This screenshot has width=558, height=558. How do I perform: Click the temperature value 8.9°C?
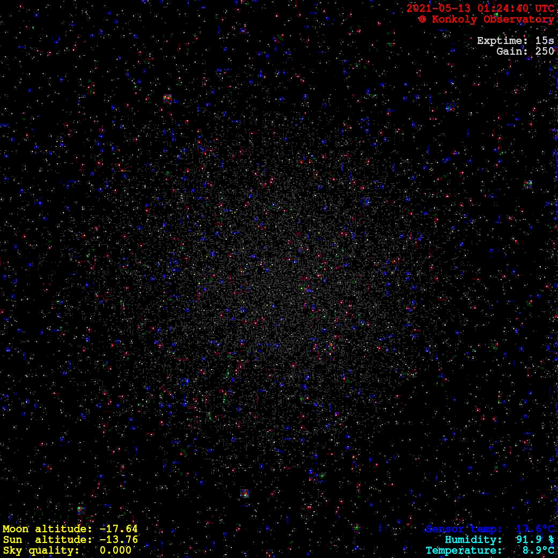pos(538,550)
